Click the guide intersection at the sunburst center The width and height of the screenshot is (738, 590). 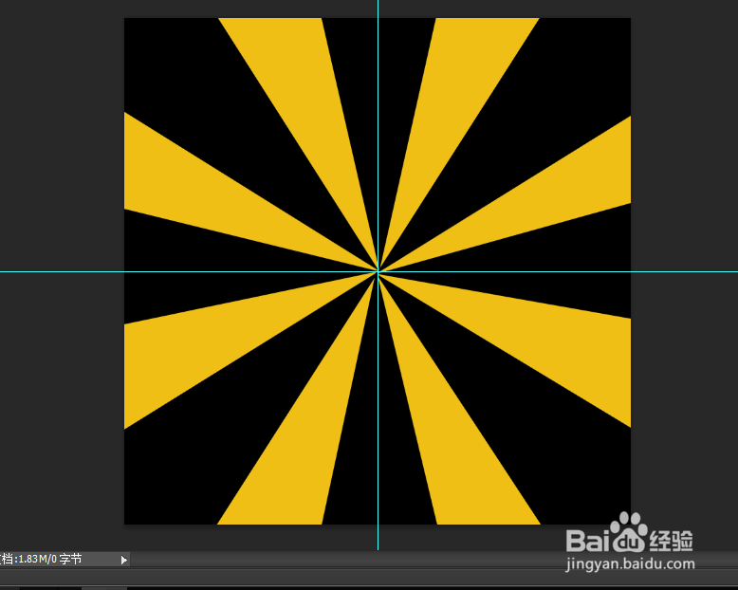pyautogui.click(x=378, y=271)
